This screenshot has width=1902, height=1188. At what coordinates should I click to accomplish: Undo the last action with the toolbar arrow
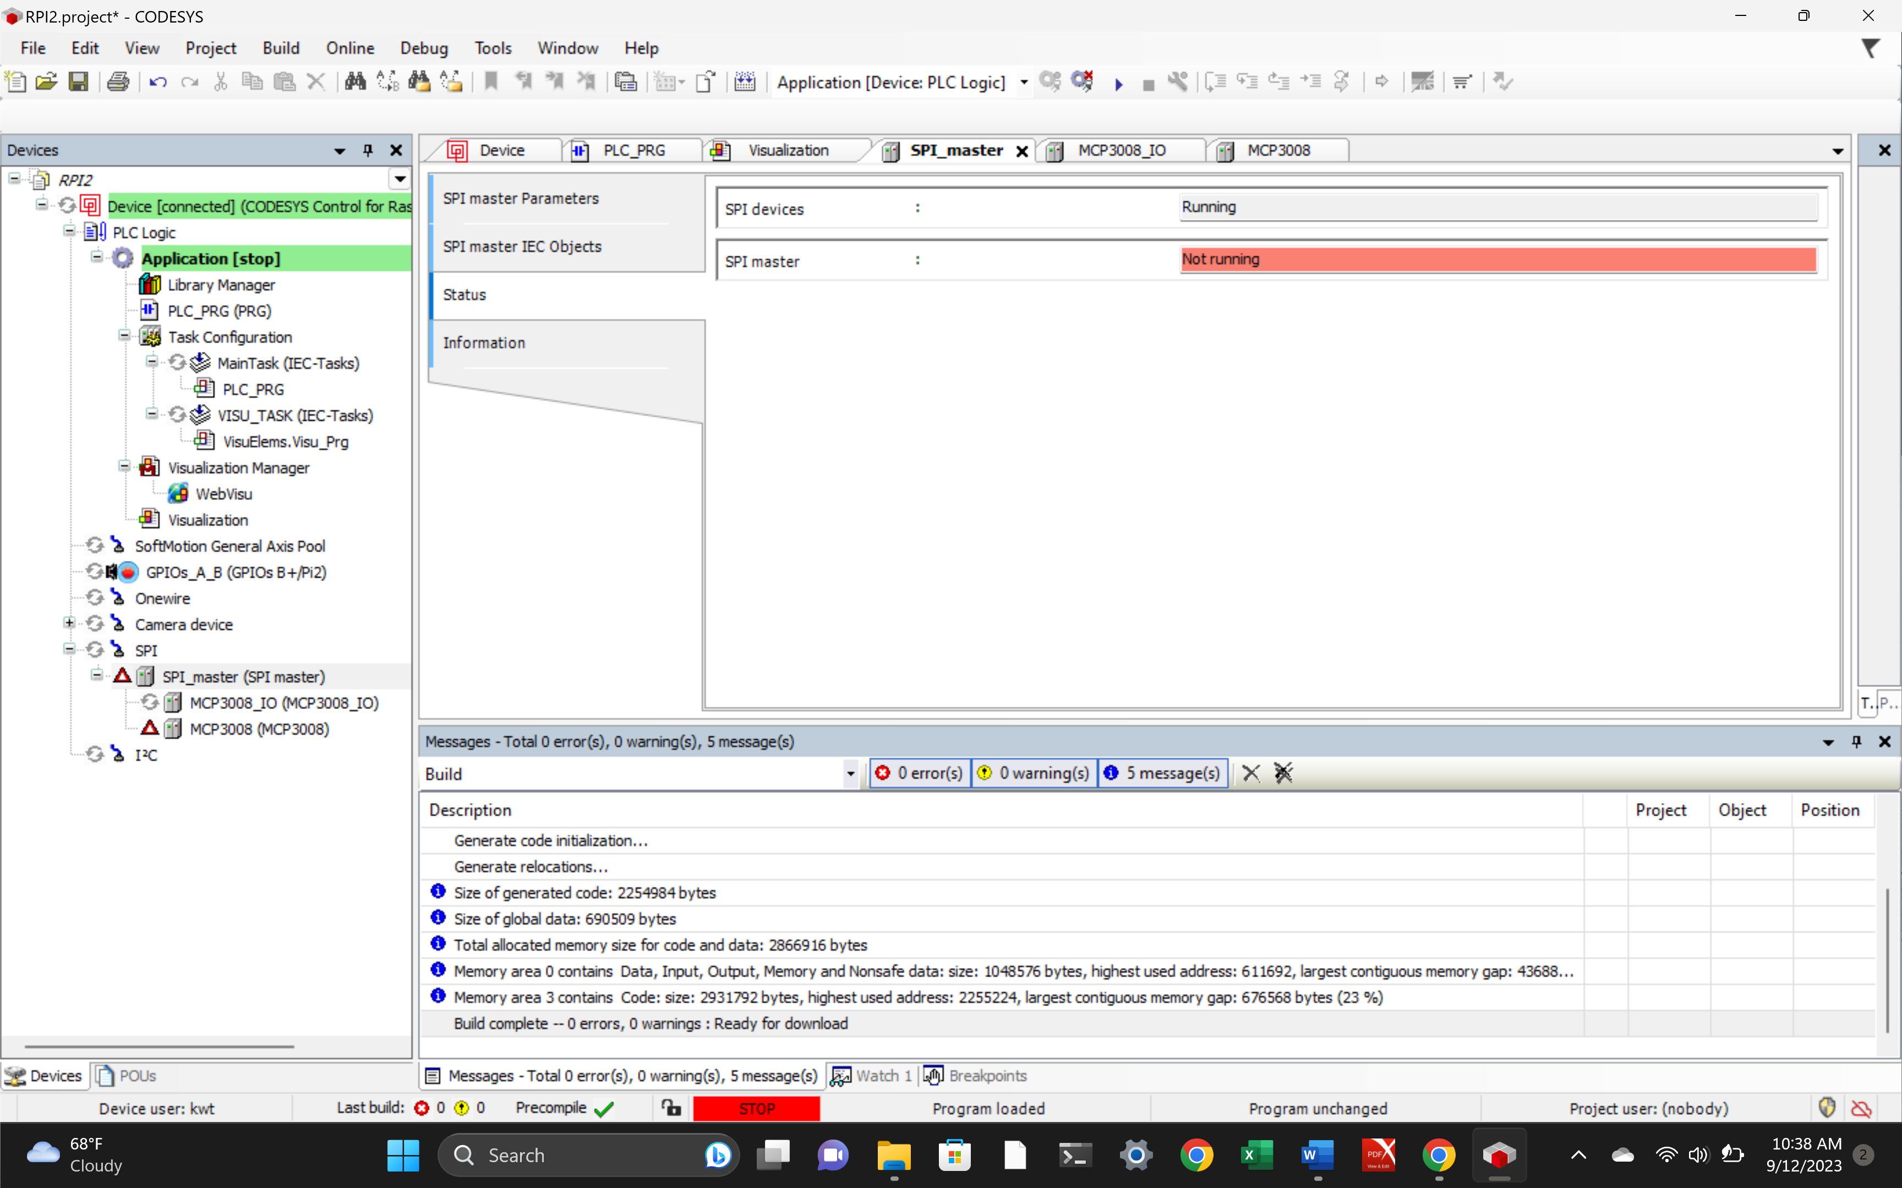tap(158, 82)
